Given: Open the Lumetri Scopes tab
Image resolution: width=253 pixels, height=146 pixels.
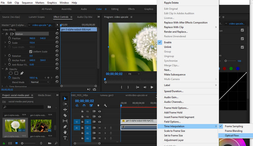Looking at the screenshot, I should [x=37, y=17].
